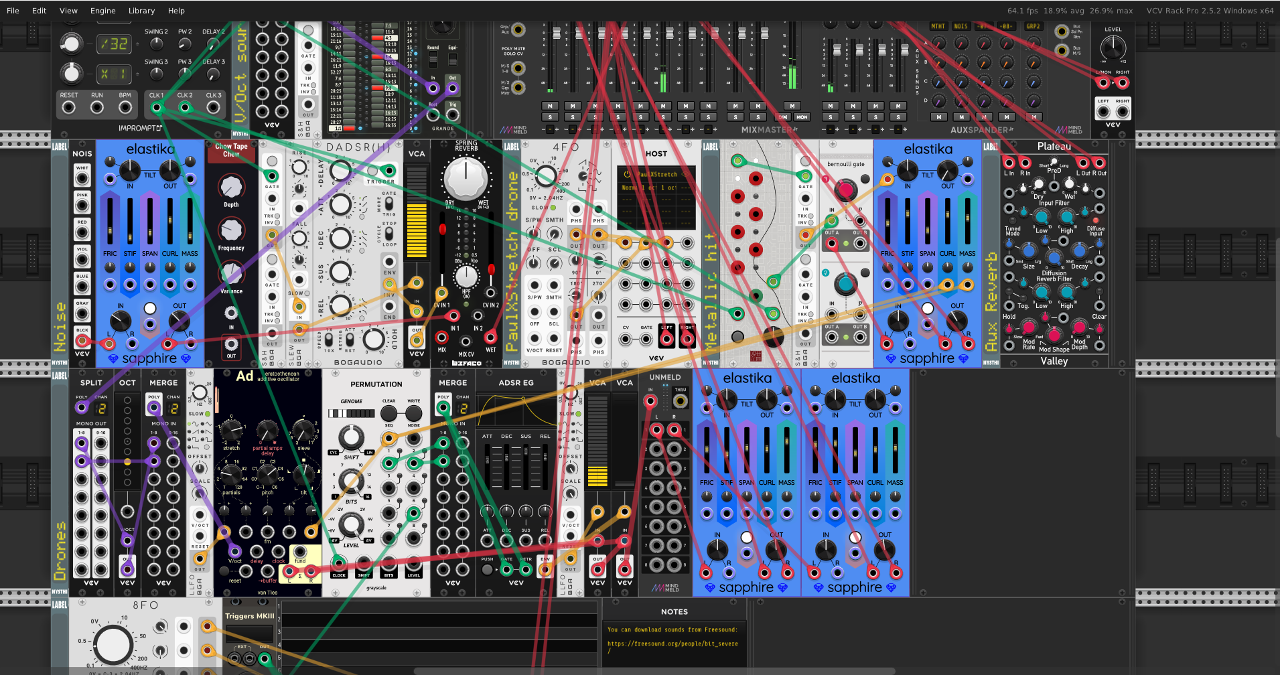Image resolution: width=1280 pixels, height=675 pixels.
Task: Click the large Spring Reverb dry/wet knob
Action: click(466, 179)
